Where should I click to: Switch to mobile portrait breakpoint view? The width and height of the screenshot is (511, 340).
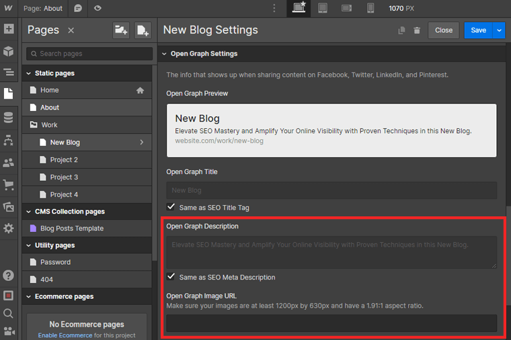[x=370, y=8]
